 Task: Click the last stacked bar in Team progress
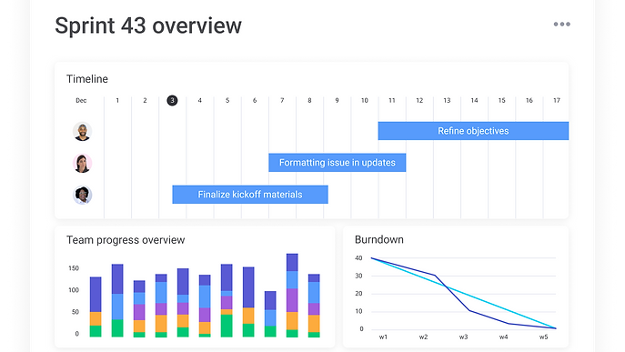pos(314,306)
